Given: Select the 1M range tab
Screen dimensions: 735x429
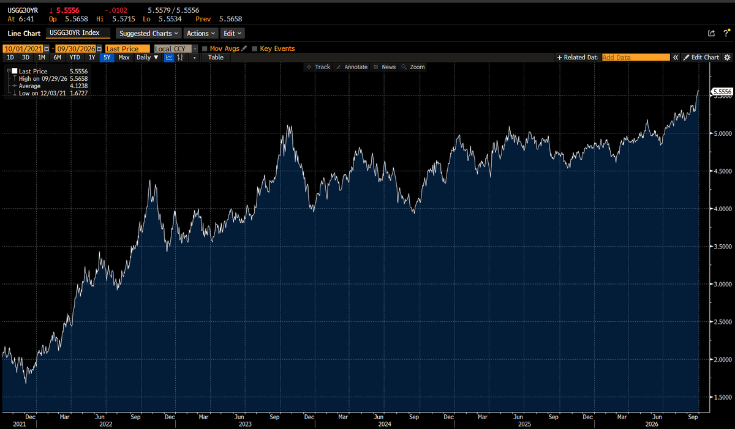Looking at the screenshot, I should (x=42, y=58).
